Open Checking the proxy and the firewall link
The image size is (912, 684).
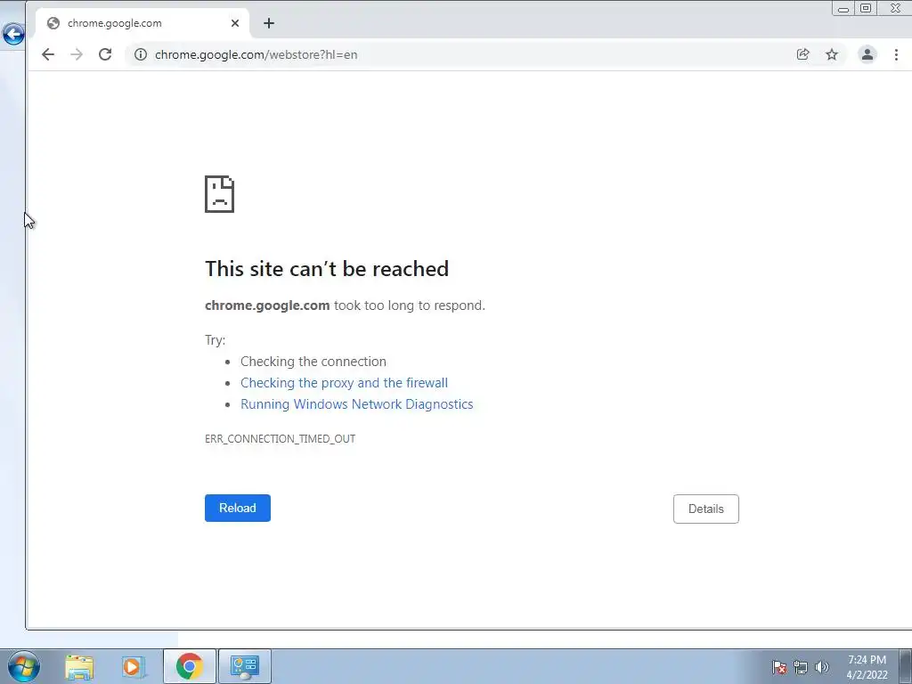[x=345, y=383]
